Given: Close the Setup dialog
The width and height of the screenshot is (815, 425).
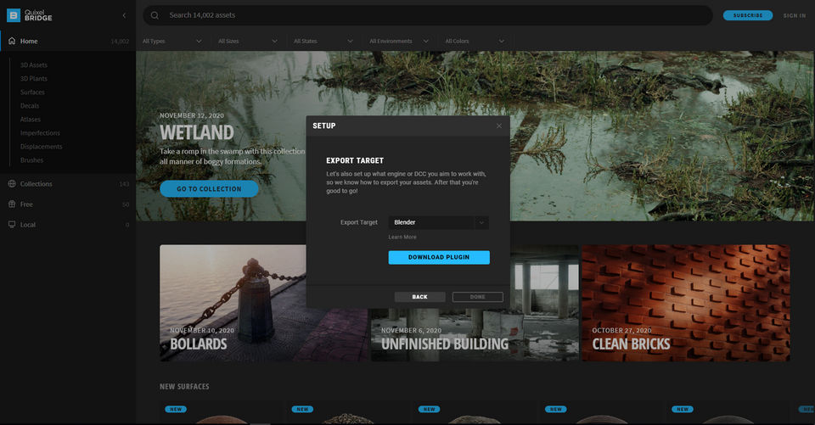Looking at the screenshot, I should 499,126.
